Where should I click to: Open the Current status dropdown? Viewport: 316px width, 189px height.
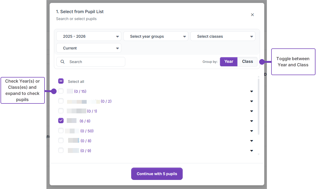pyautogui.click(x=89, y=48)
